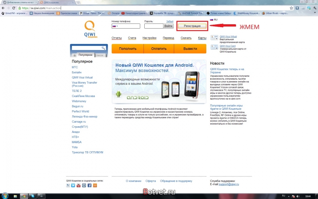Click the orange Оплатить button
The width and height of the screenshot is (318, 199).
[159, 49]
